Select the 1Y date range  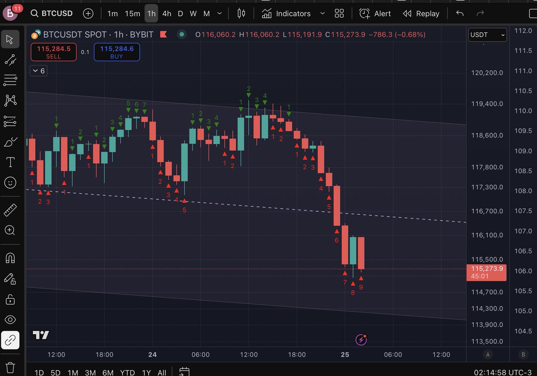(146, 372)
